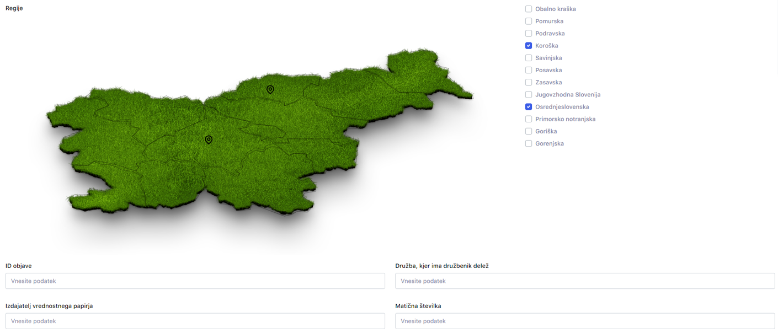Check the Obalno kraška checkbox
The image size is (778, 333).
[x=529, y=9]
